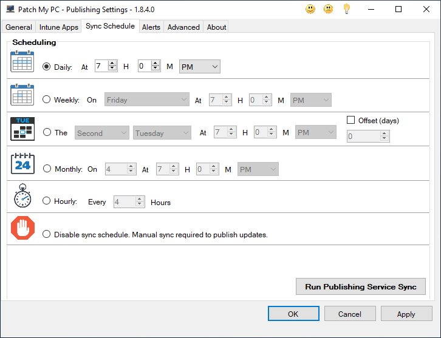Click Run Publishing Service Sync button
This screenshot has height=338, width=441.
pos(361,286)
